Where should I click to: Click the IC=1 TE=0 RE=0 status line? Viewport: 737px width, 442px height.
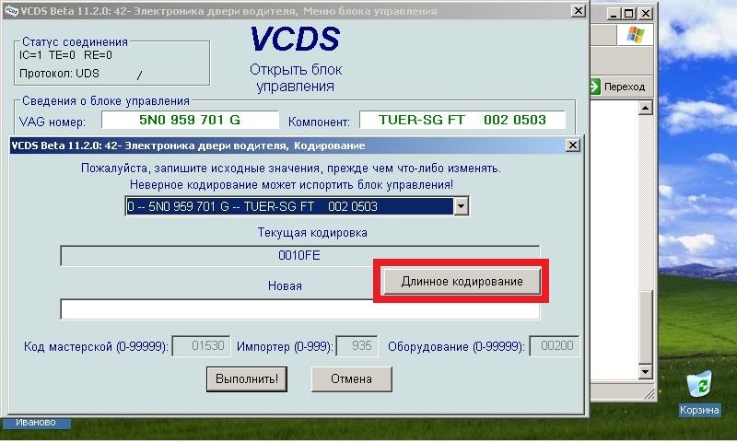65,55
